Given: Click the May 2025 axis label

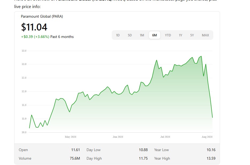Looking at the screenshot, I should pos(70,137).
